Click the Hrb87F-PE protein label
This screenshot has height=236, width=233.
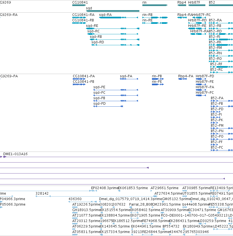205,82
